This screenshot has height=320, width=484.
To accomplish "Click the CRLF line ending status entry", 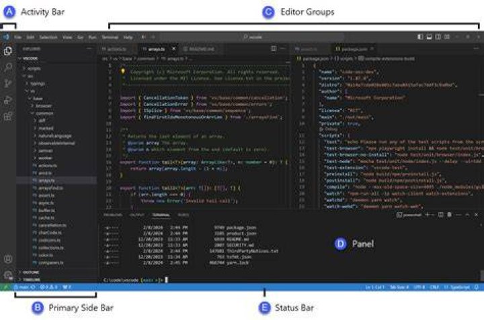I will coord(434,287).
